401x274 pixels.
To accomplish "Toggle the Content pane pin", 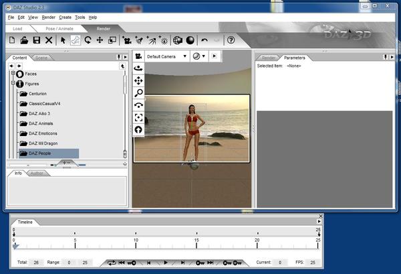I will pos(119,57).
